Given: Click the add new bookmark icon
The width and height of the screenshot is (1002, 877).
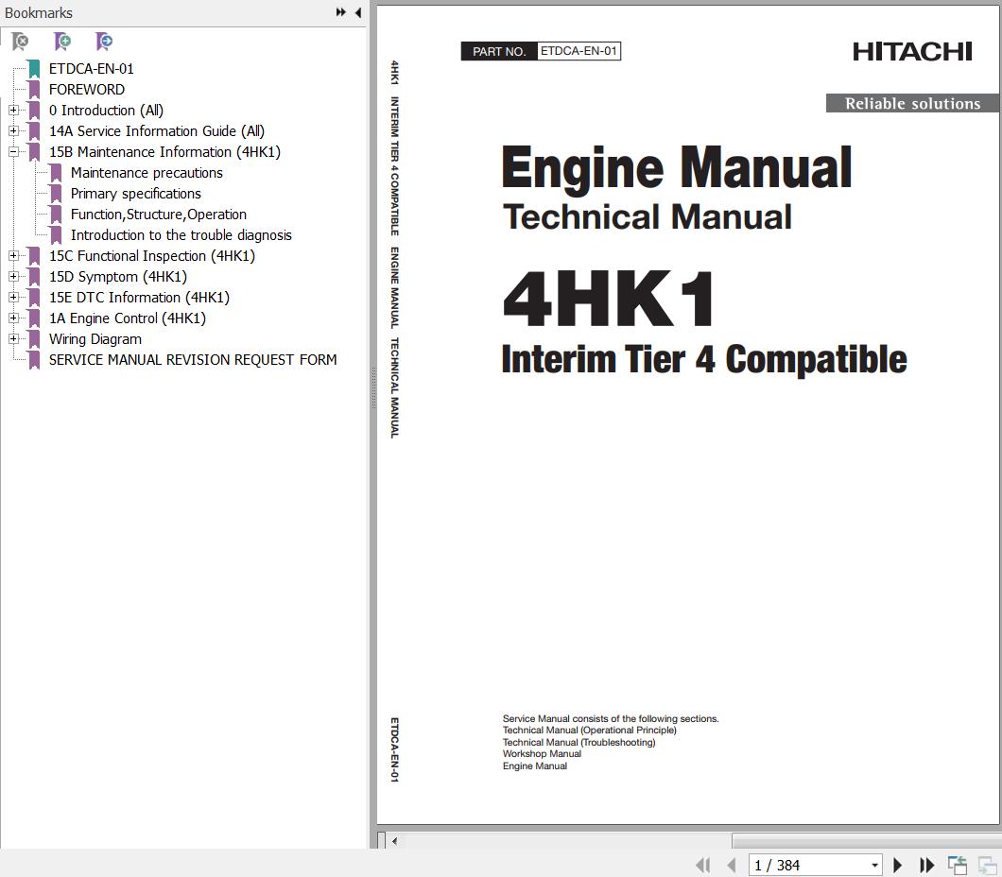Looking at the screenshot, I should point(62,42).
